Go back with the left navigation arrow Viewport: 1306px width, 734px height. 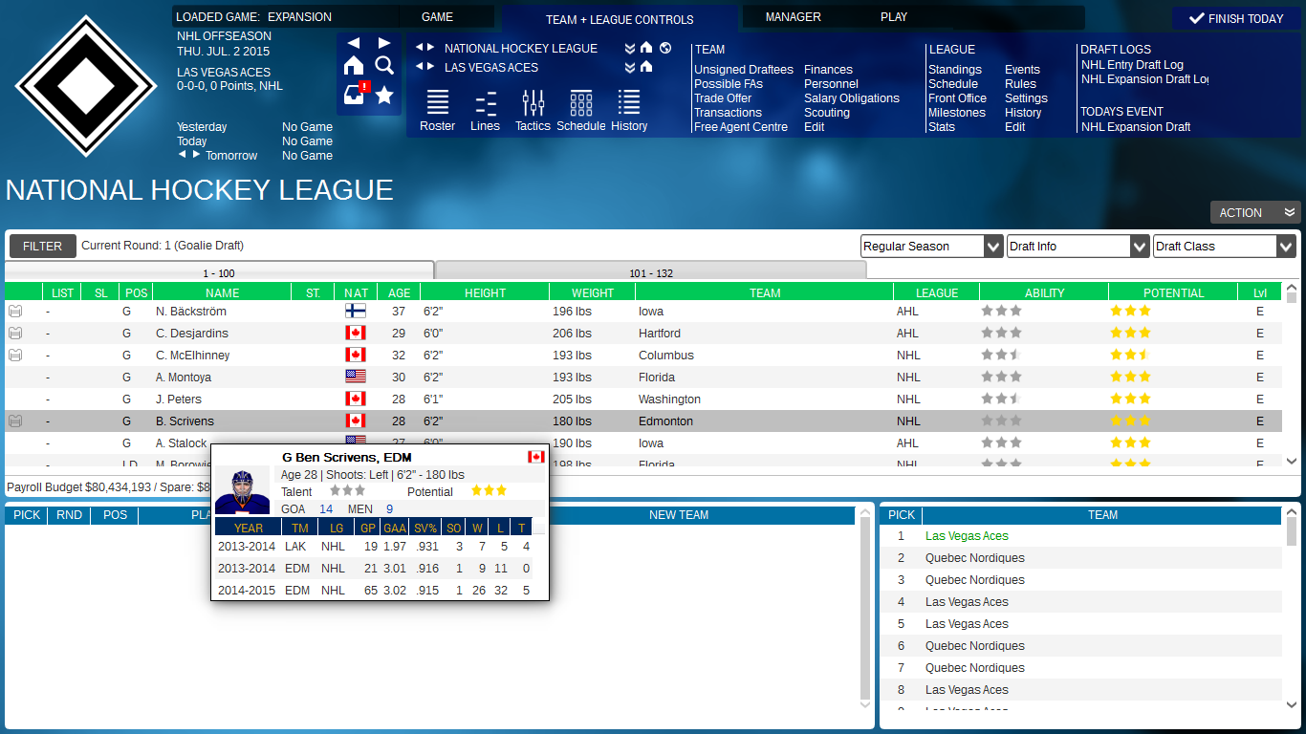pos(354,43)
